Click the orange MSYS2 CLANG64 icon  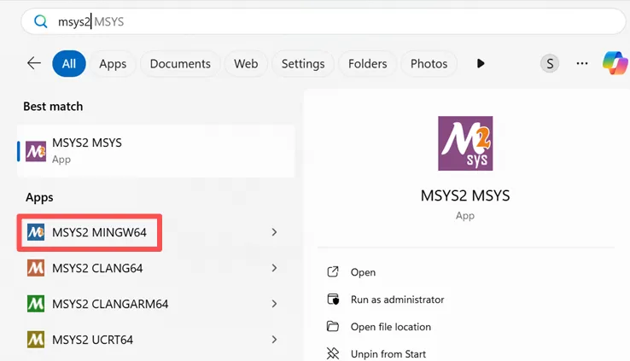pyautogui.click(x=36, y=268)
